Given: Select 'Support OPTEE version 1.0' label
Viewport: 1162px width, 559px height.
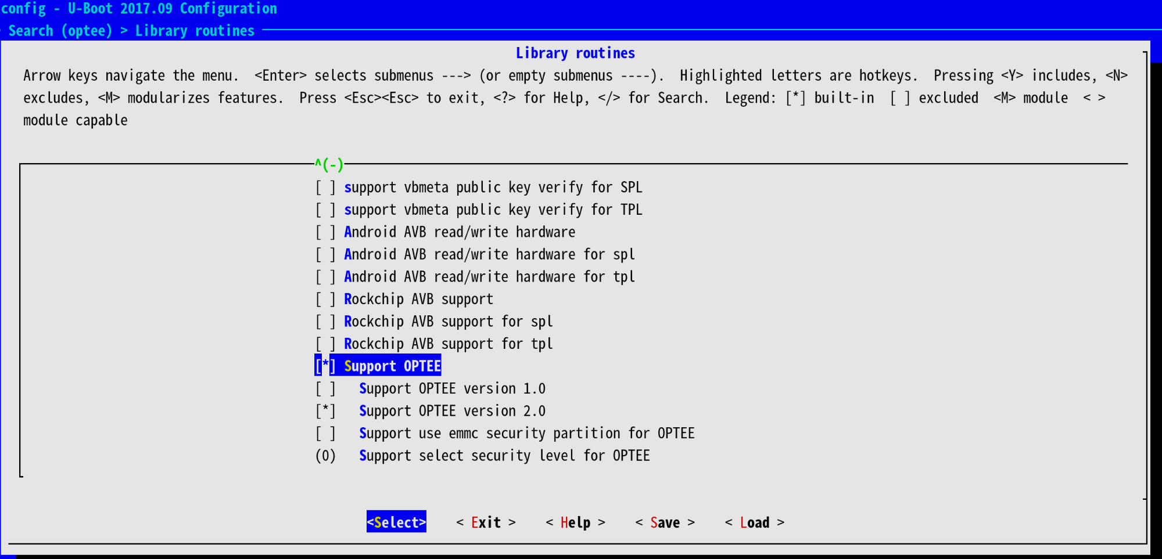Looking at the screenshot, I should [x=452, y=388].
